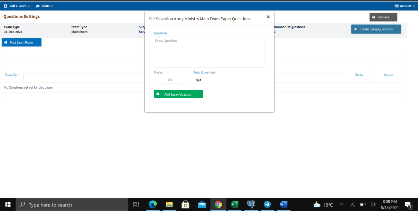
Task: Open the Account dropdown menu
Action: tap(405, 6)
